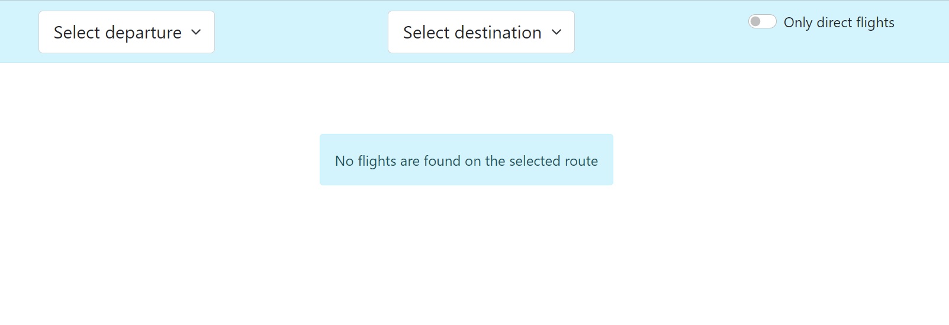Open the Select departure dropdown

127,32
